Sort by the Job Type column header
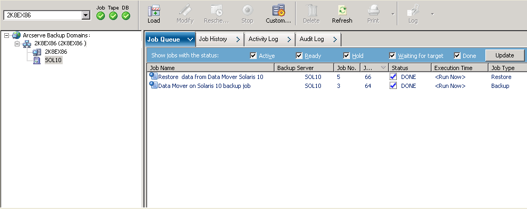 point(508,68)
